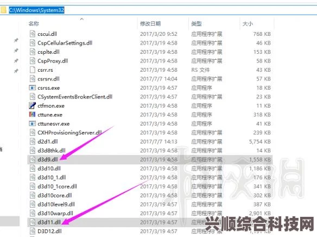Click the ctfmon.exe pen icon
The width and height of the screenshot is (317, 237).
coord(33,105)
